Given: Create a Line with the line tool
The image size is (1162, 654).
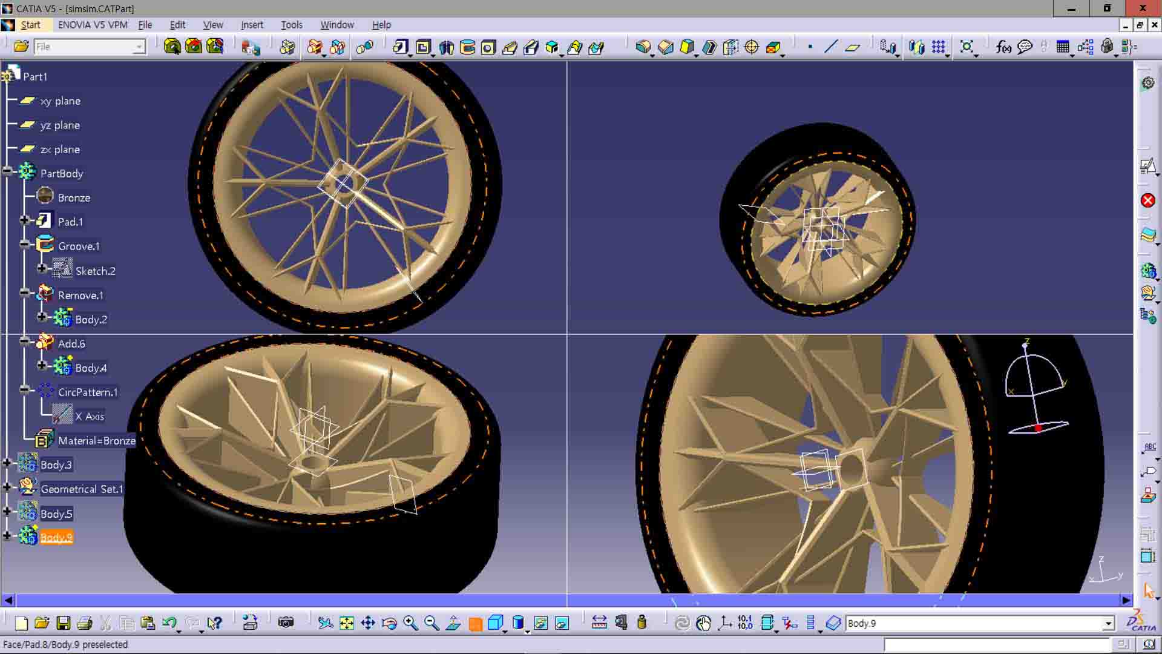Looking at the screenshot, I should coord(830,47).
